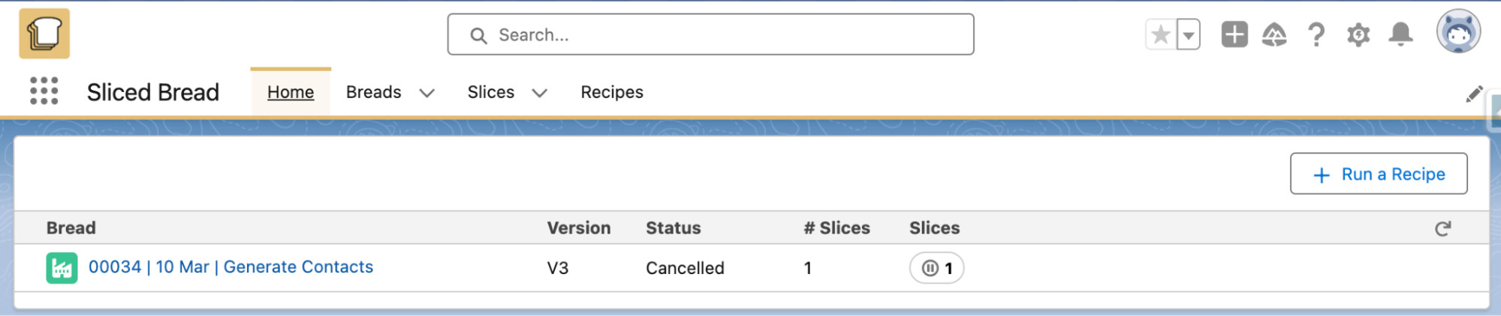Show the notifications bell
Image resolution: width=1501 pixels, height=316 pixels.
1400,34
